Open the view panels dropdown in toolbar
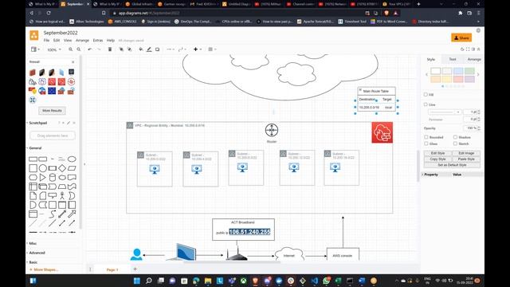The height and width of the screenshot is (287, 510). coord(35,49)
